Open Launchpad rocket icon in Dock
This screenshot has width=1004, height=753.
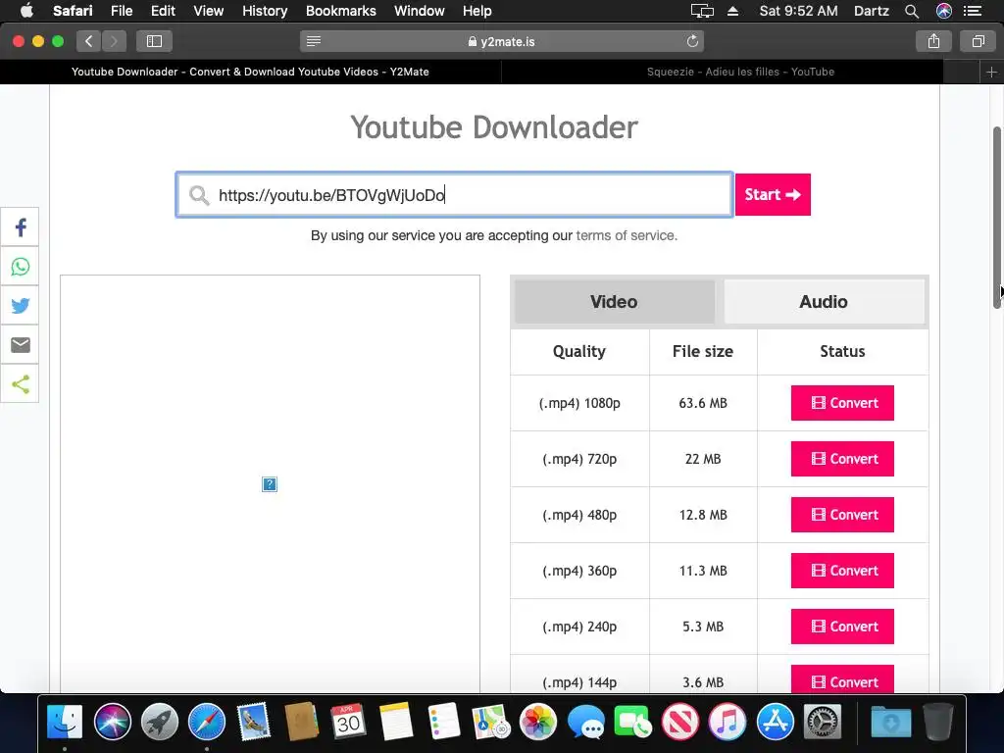point(160,722)
